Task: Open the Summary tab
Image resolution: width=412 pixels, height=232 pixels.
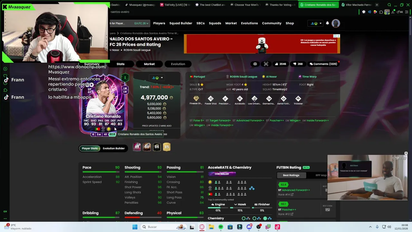Action: [x=92, y=64]
